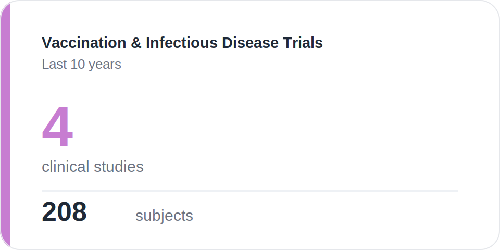
Task: Click the horizontal divider line above 208
Action: pyautogui.click(x=250, y=191)
